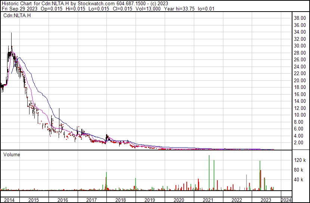Click the '40 k' volume axis label
Screen dimensions: 310x203
(299, 179)
